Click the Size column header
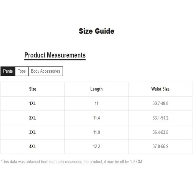This screenshot has height=193, width=193. (32, 89)
